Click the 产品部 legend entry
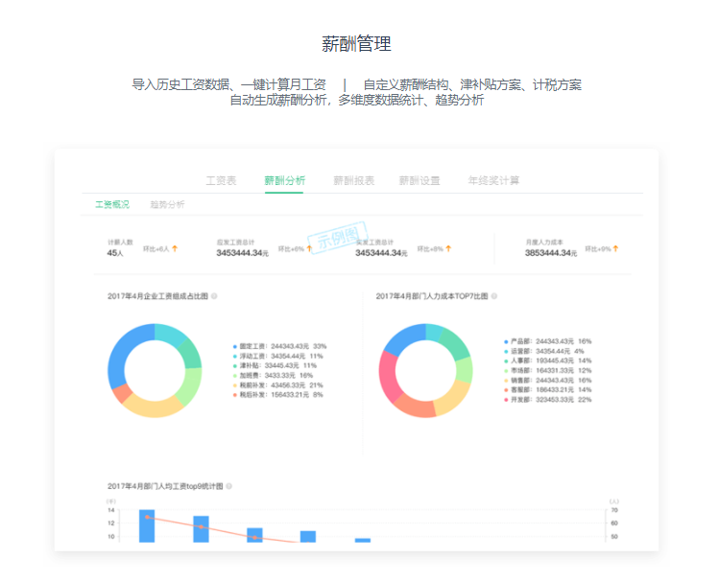This screenshot has height=580, width=719. coord(547,341)
